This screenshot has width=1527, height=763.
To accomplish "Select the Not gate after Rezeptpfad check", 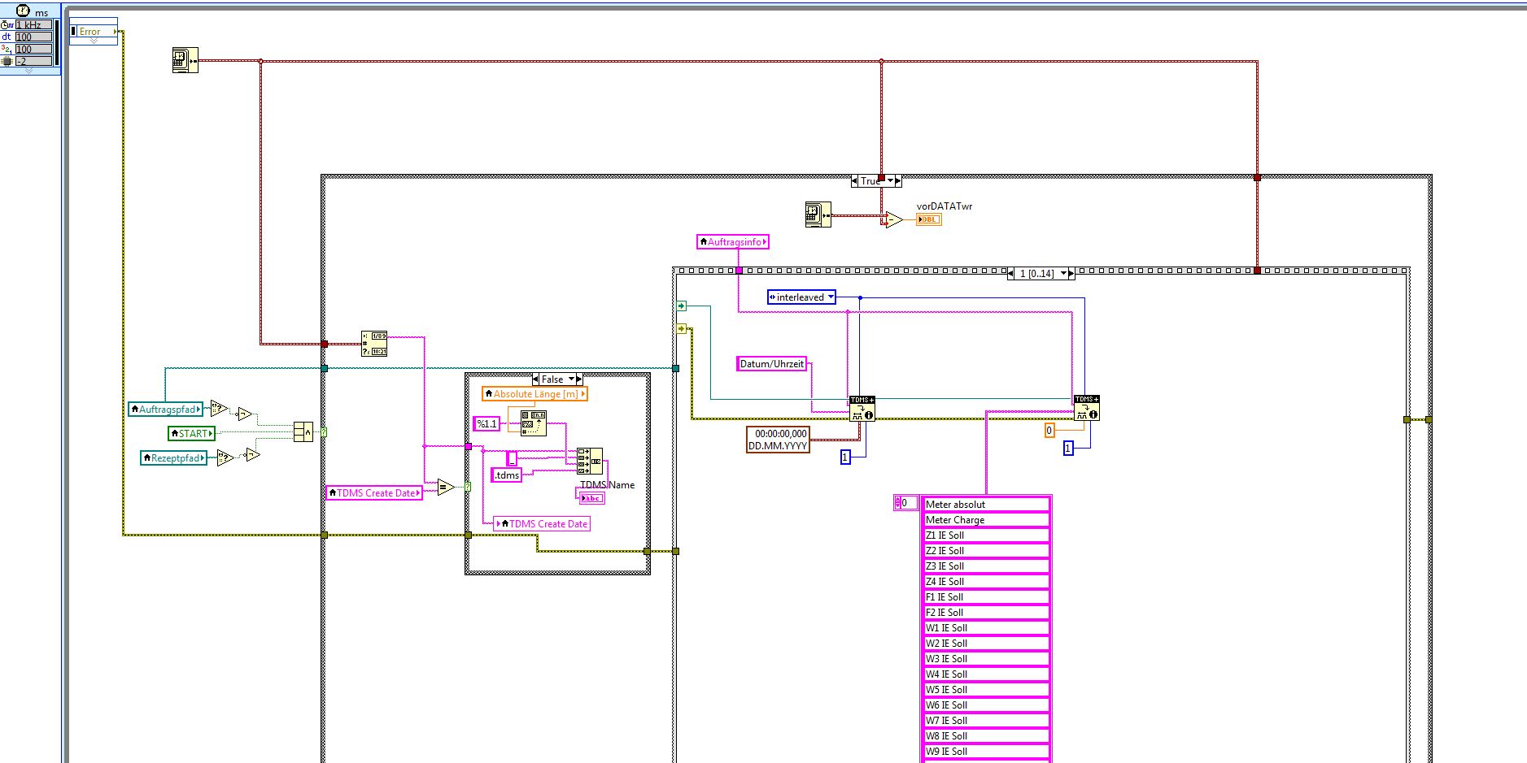I will tap(252, 454).
